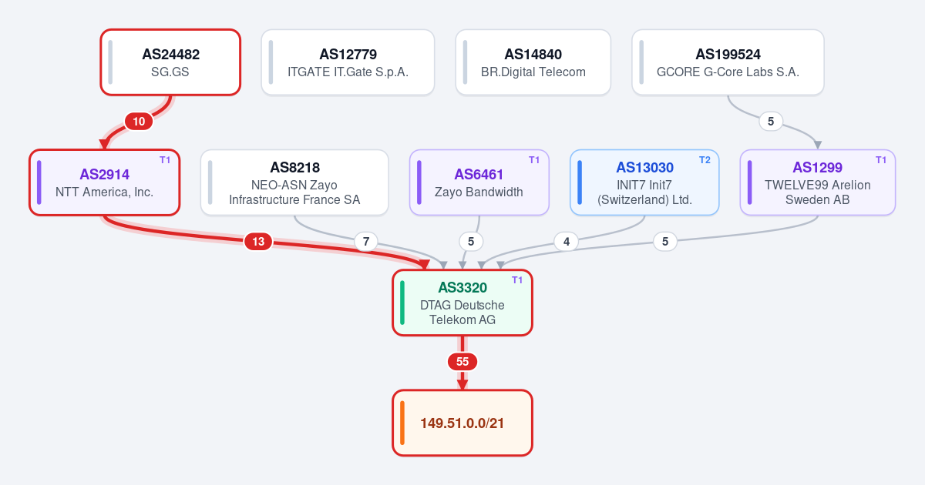This screenshot has width=925, height=485.
Task: Select the AS1299 TWELVE99 Arelion node
Action: coord(817,182)
